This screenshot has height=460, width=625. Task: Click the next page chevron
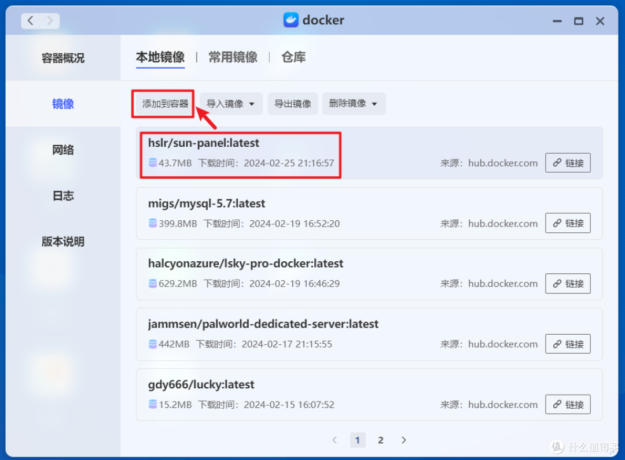tap(403, 440)
